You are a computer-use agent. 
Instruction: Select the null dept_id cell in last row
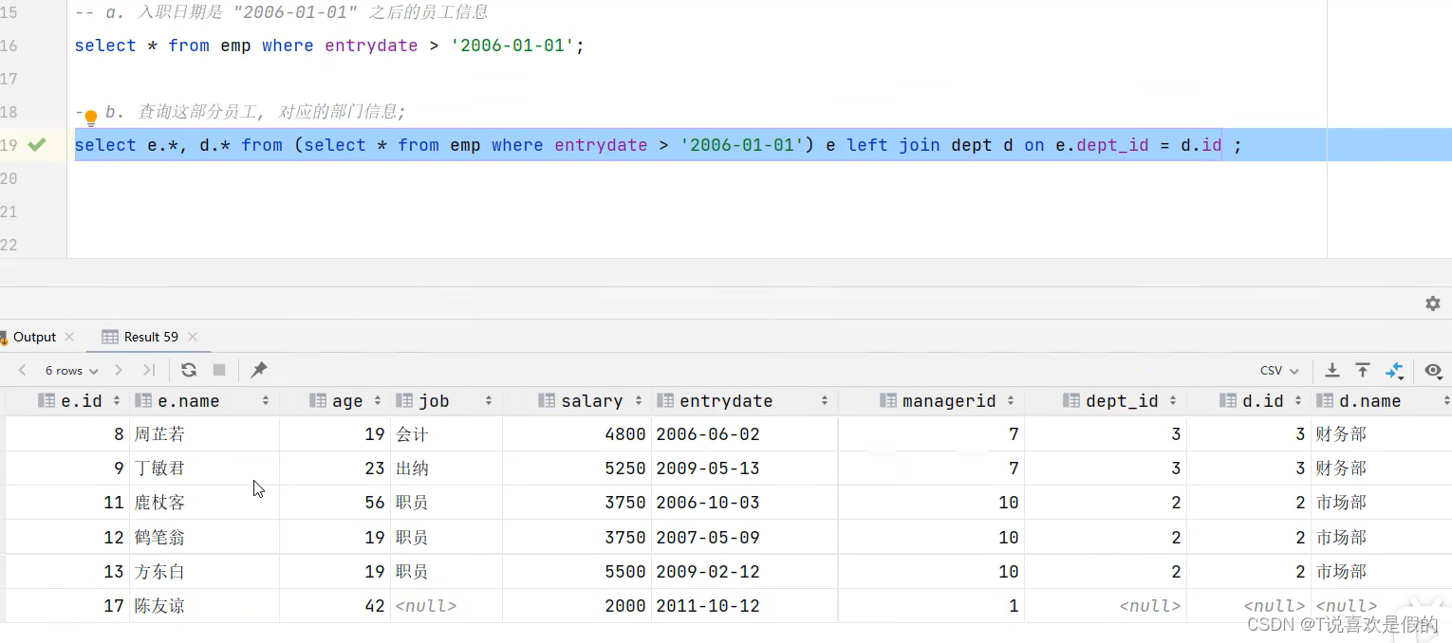click(1106, 606)
